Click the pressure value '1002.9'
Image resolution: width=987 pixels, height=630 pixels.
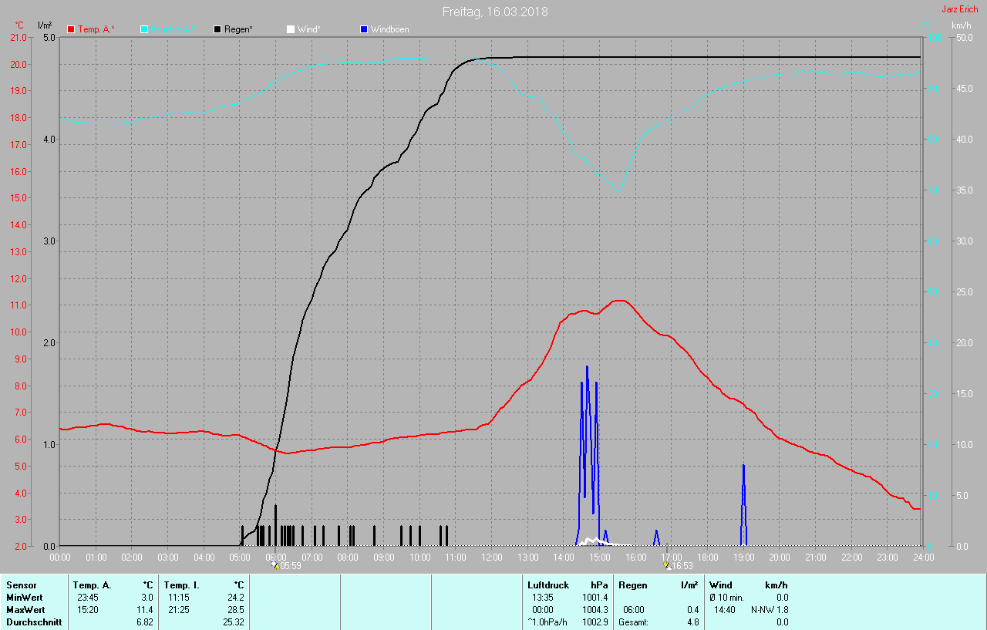(595, 622)
